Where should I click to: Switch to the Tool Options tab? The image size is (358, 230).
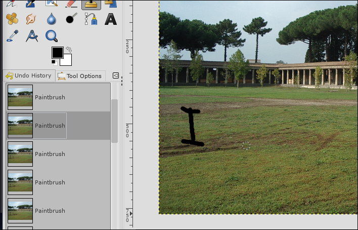[80, 76]
